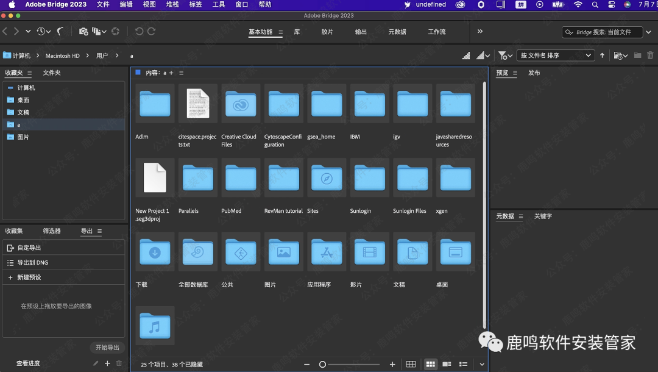Add a new export preset with plus icon

(107, 363)
